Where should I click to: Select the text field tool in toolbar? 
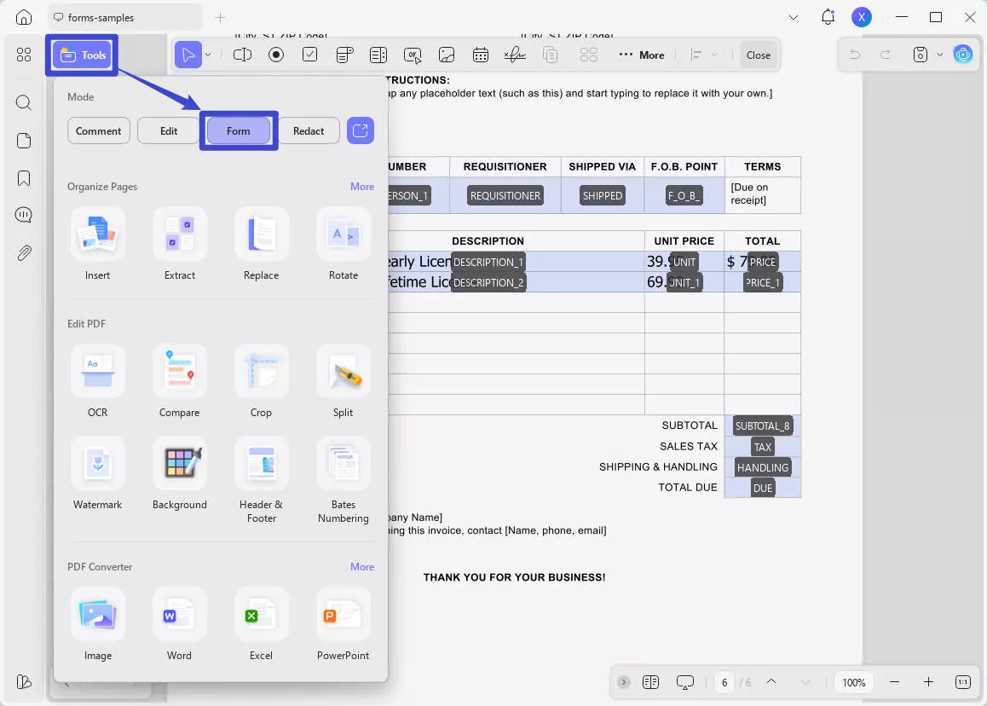tap(242, 55)
